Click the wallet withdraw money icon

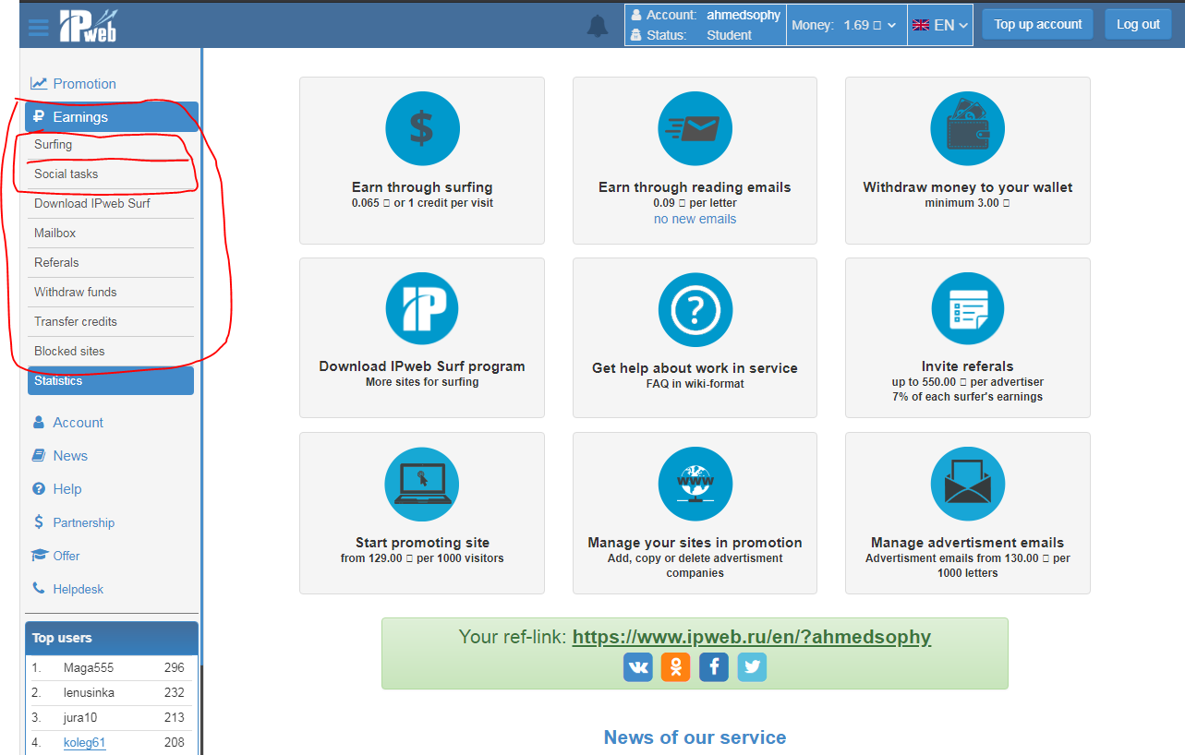967,128
